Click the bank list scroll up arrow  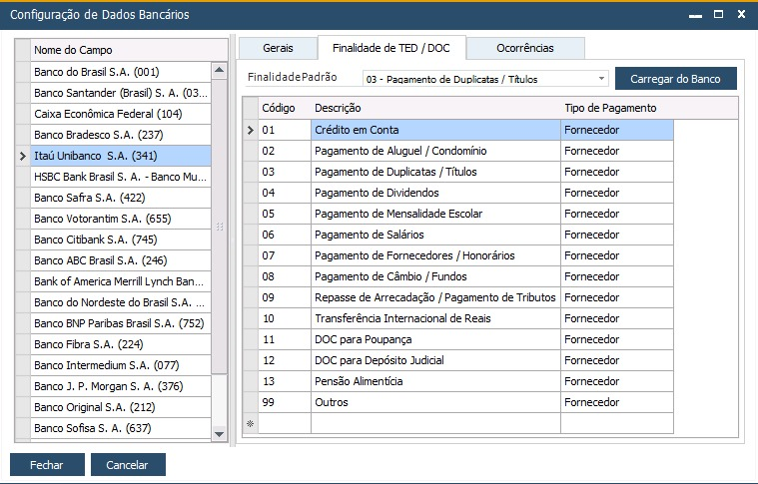(219, 71)
